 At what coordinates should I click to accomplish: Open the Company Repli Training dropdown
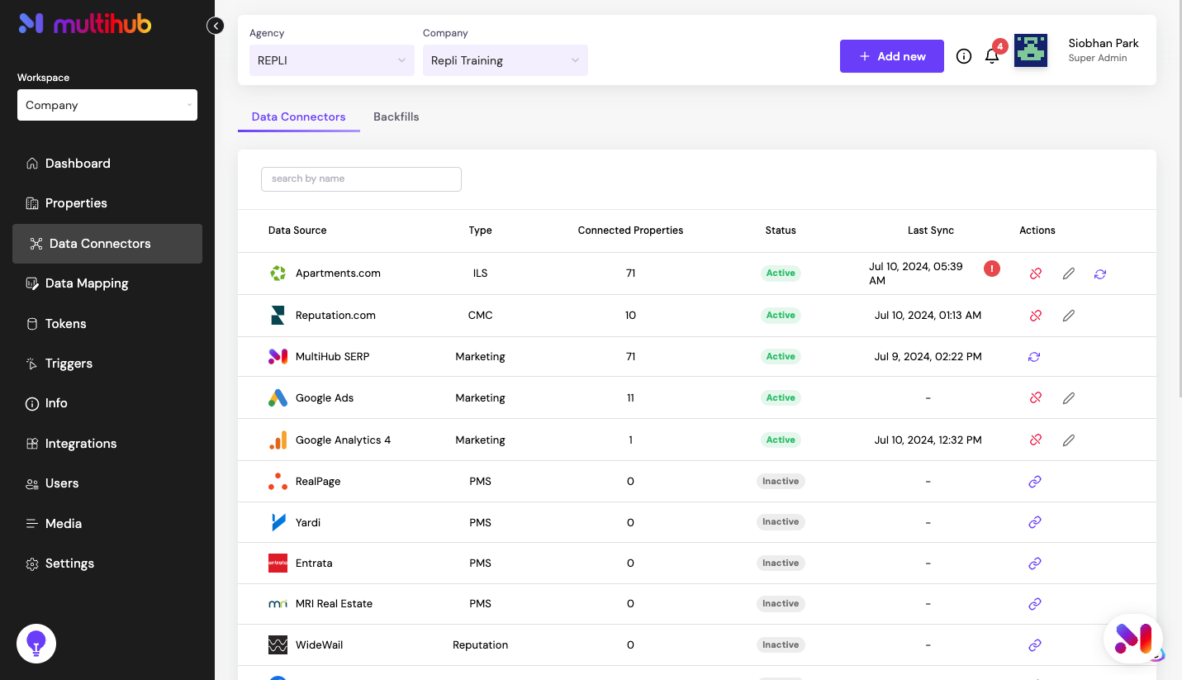pyautogui.click(x=506, y=60)
